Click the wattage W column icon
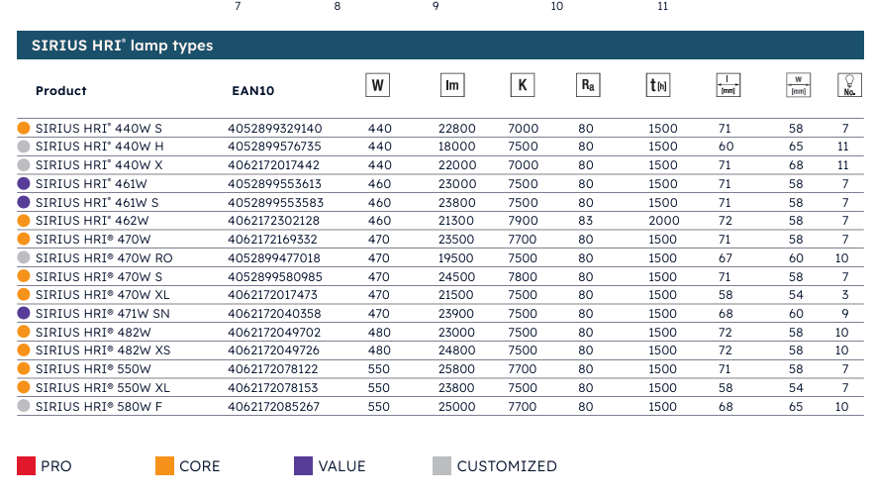874x497 pixels. (x=377, y=85)
